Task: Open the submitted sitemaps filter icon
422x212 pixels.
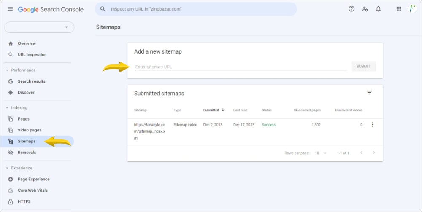Action: [x=369, y=93]
